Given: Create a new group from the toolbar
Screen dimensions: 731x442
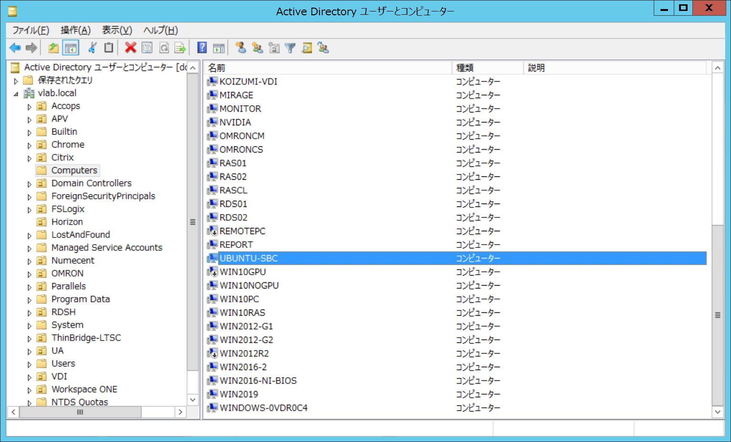Looking at the screenshot, I should pos(257,48).
